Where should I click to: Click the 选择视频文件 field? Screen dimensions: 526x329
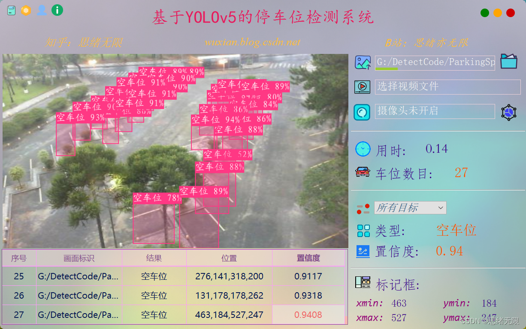coord(448,87)
